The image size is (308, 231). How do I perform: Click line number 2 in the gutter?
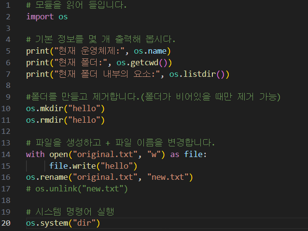click(x=8, y=17)
